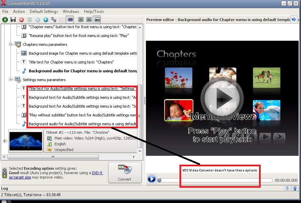Click the horses chapter thumbnail in preview
301x203 pixels.
[266, 77]
